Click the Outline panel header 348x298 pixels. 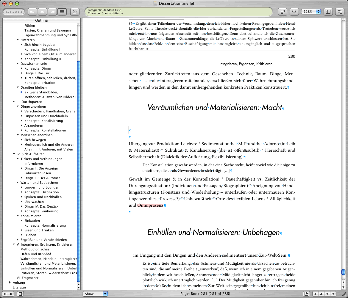(41, 21)
